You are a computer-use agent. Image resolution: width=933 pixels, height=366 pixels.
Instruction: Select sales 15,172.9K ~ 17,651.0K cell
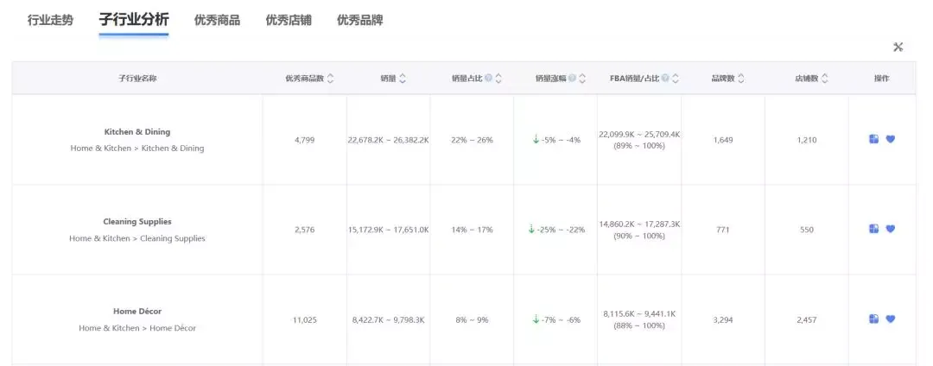point(389,230)
